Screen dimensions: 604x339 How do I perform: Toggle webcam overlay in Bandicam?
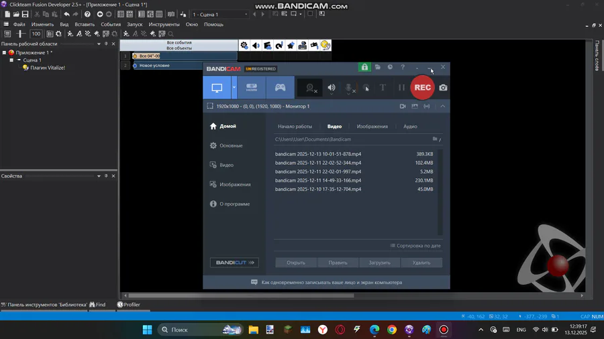tap(309, 88)
